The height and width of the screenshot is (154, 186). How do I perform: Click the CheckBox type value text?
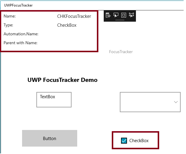tap(67, 25)
